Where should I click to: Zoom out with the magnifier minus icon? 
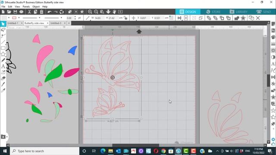(x=96, y=12)
